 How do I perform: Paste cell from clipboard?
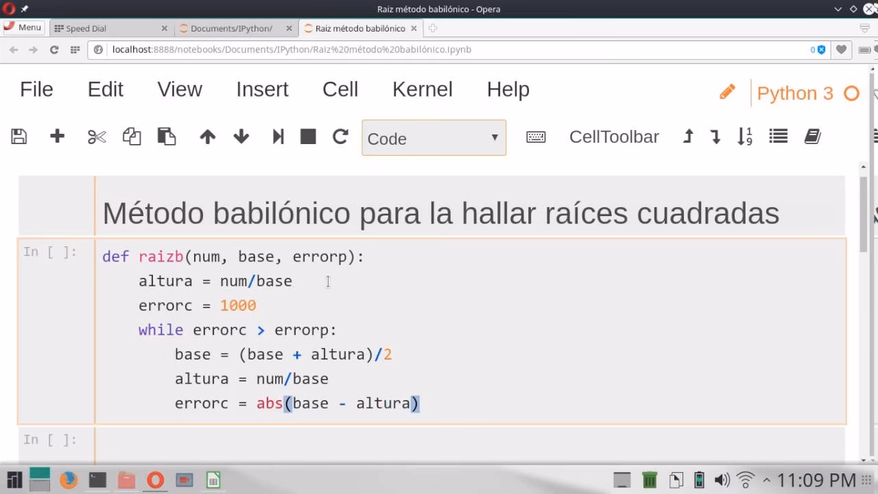tap(165, 137)
